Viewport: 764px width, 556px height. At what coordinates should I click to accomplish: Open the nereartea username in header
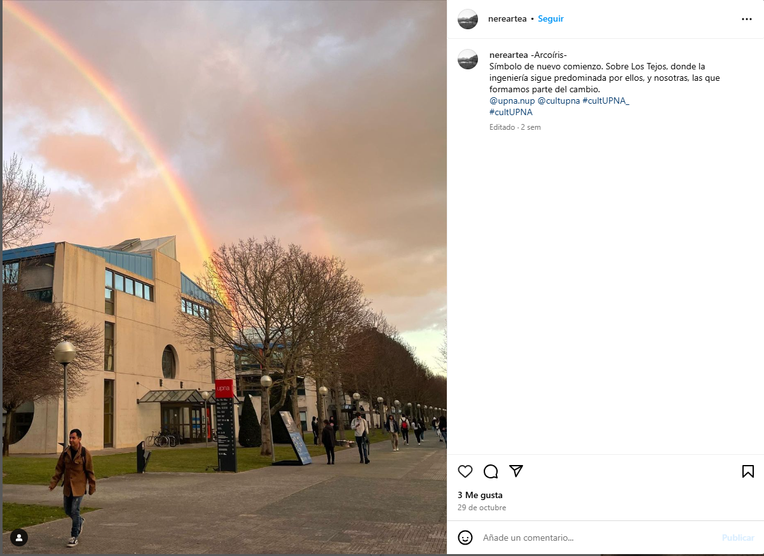pos(507,19)
